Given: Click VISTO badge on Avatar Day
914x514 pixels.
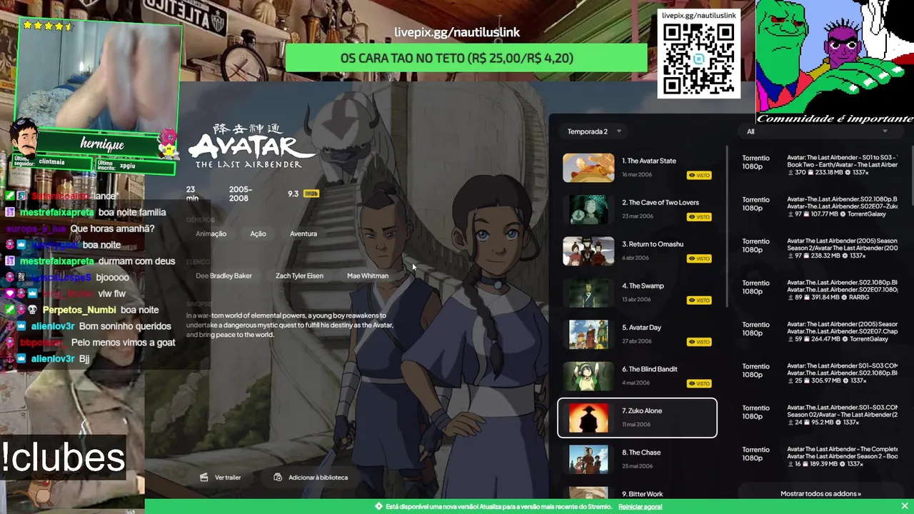Looking at the screenshot, I should pyautogui.click(x=699, y=342).
